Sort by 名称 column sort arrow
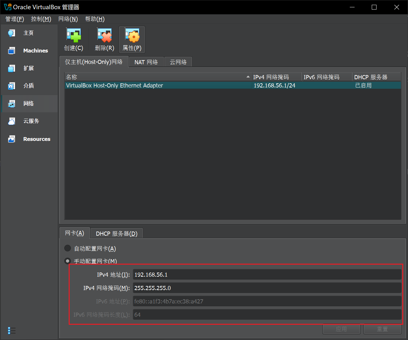The width and height of the screenshot is (408, 340). coord(248,77)
